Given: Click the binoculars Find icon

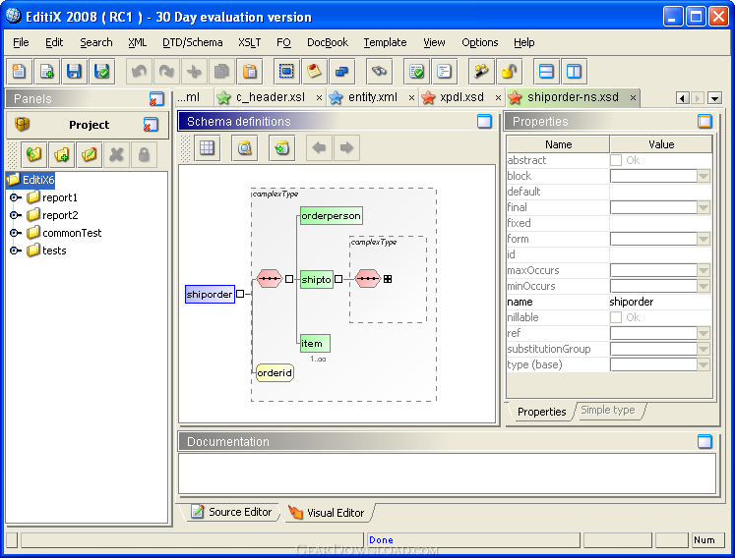Looking at the screenshot, I should tap(379, 71).
